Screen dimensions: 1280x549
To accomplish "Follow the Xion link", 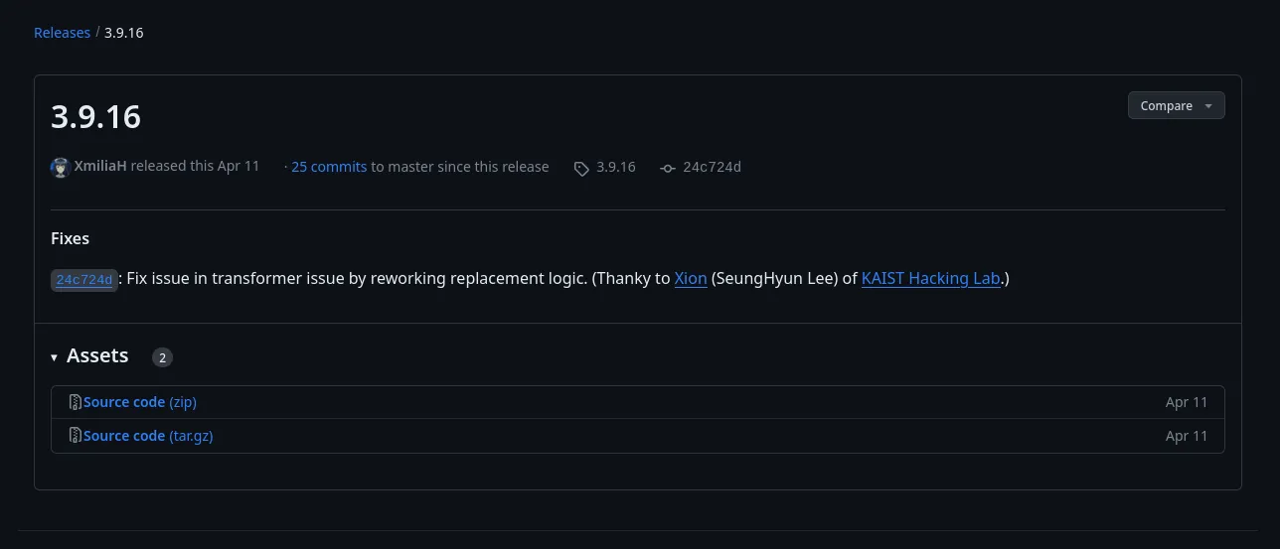I will pos(691,279).
